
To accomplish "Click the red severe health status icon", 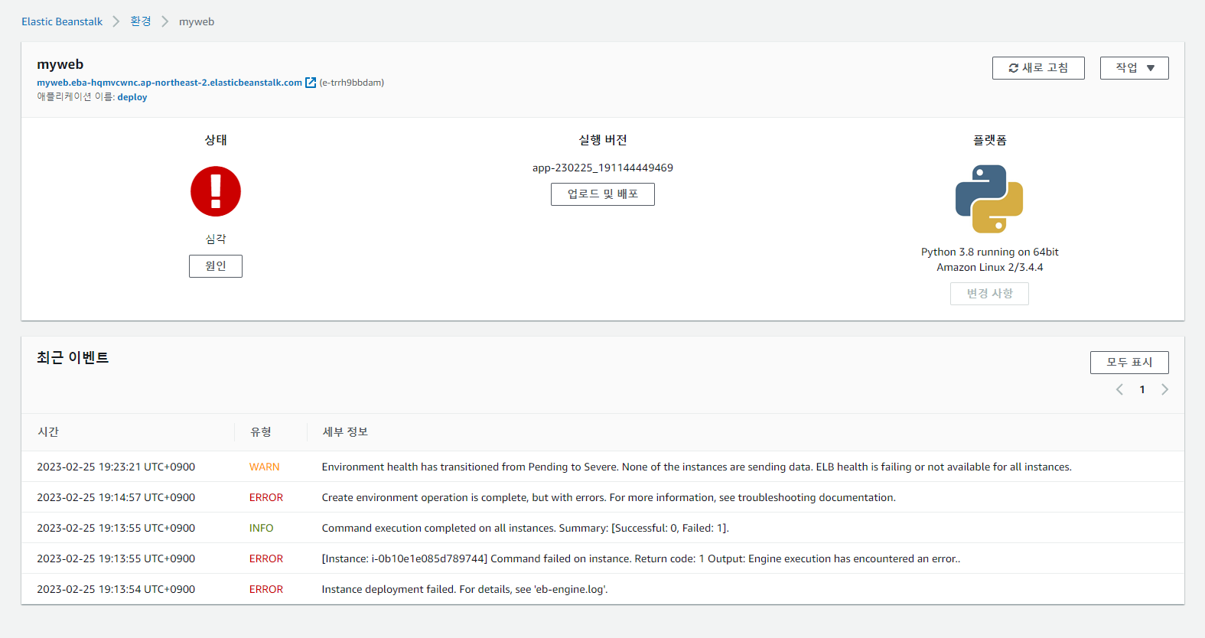I will [216, 191].
